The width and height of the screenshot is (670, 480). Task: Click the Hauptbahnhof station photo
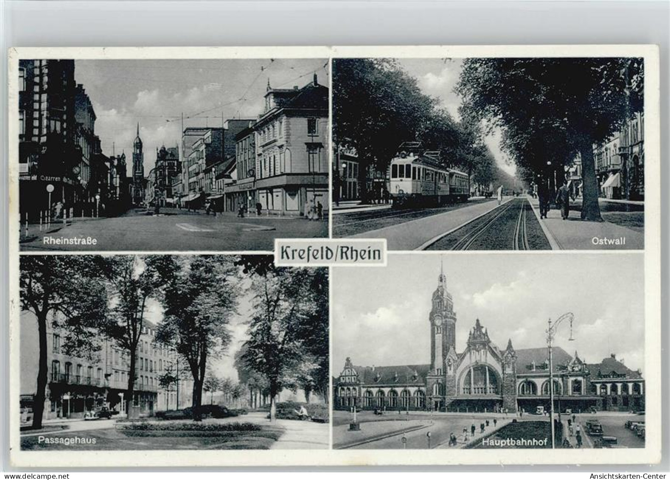(488, 351)
